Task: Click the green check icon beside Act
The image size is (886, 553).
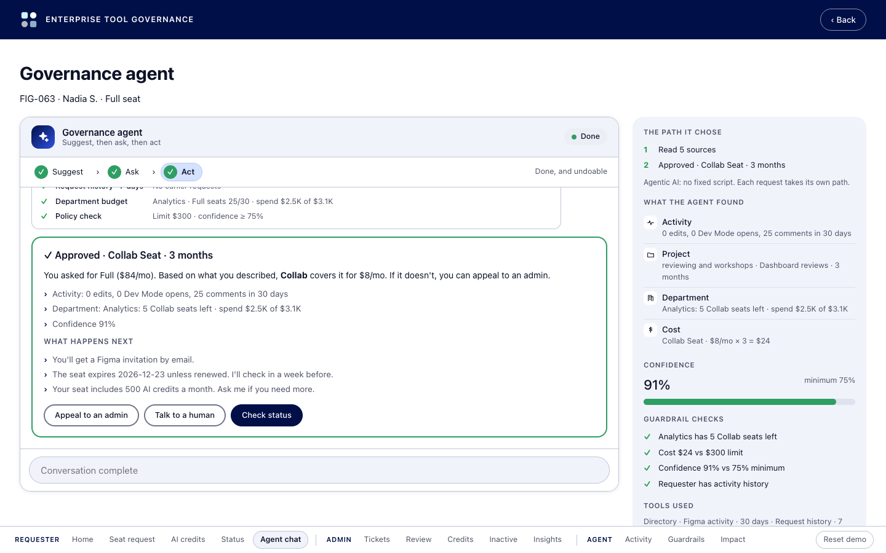Action: click(170, 172)
